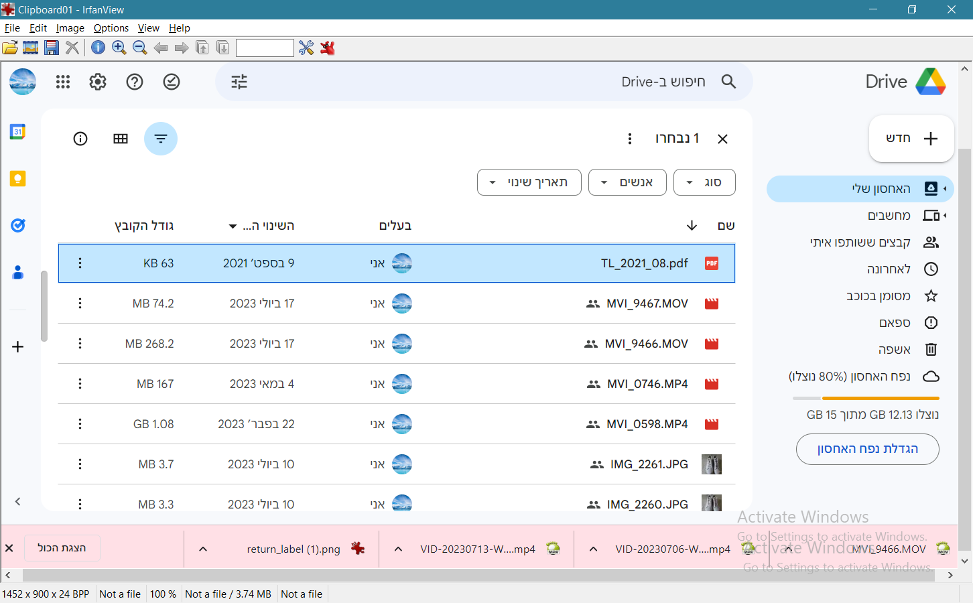Select the MVI_0598.MP4 file row
Screen dimensions: 973x603
click(x=397, y=424)
